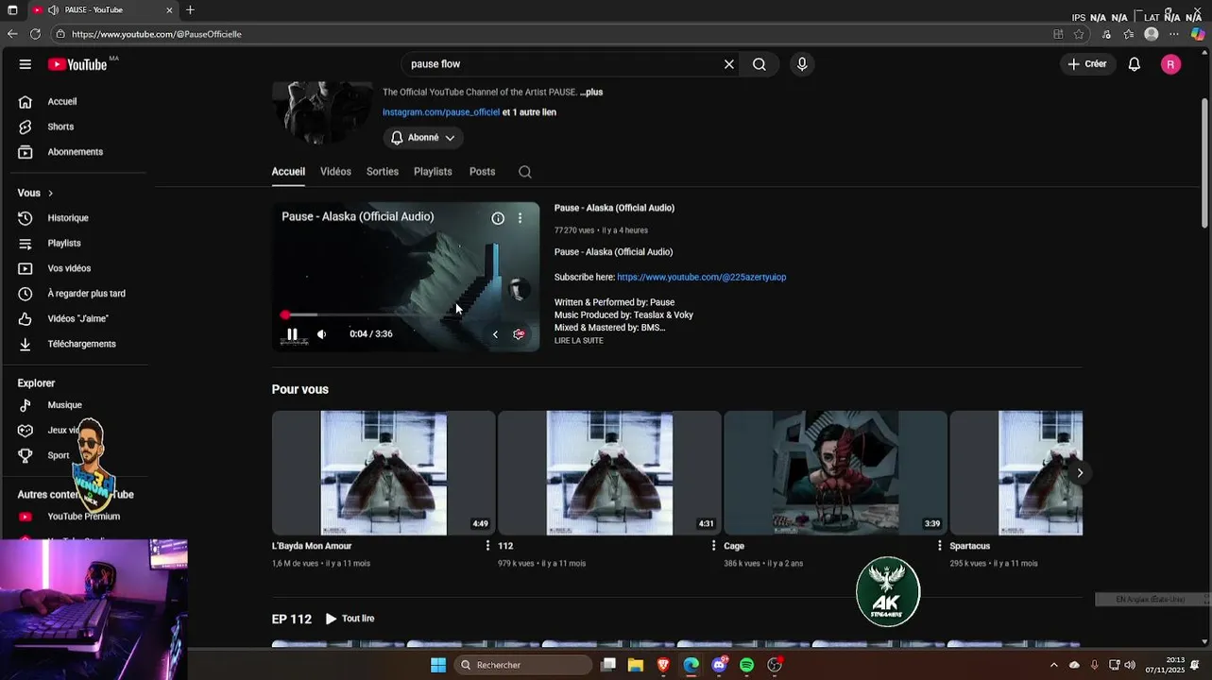Open the L'Bayda Mon Amour thumbnail

(x=384, y=473)
